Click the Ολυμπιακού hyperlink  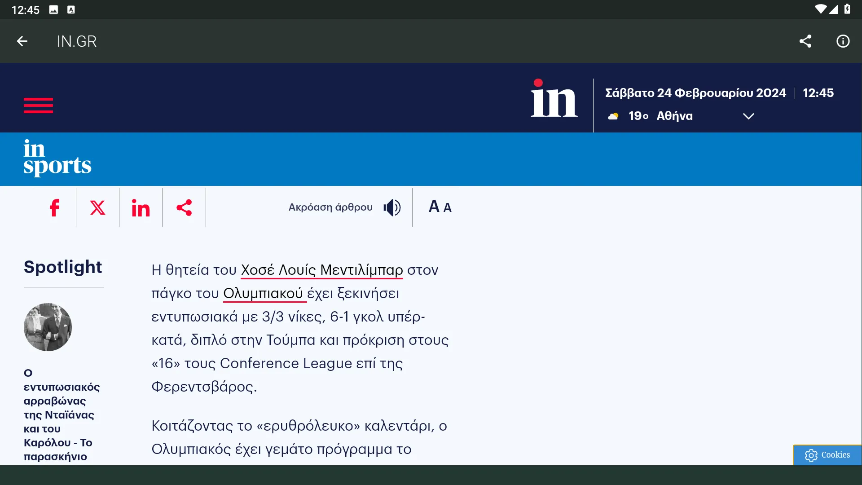point(263,293)
